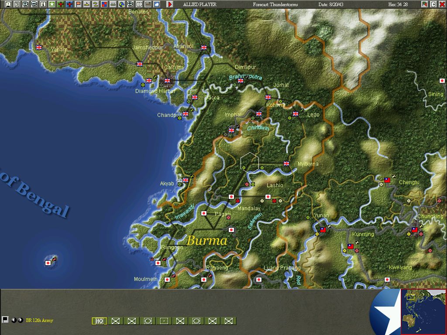Screen dimensions: 447x335
Task: Click the two yellow ships icon
Action: tap(96, 4)
